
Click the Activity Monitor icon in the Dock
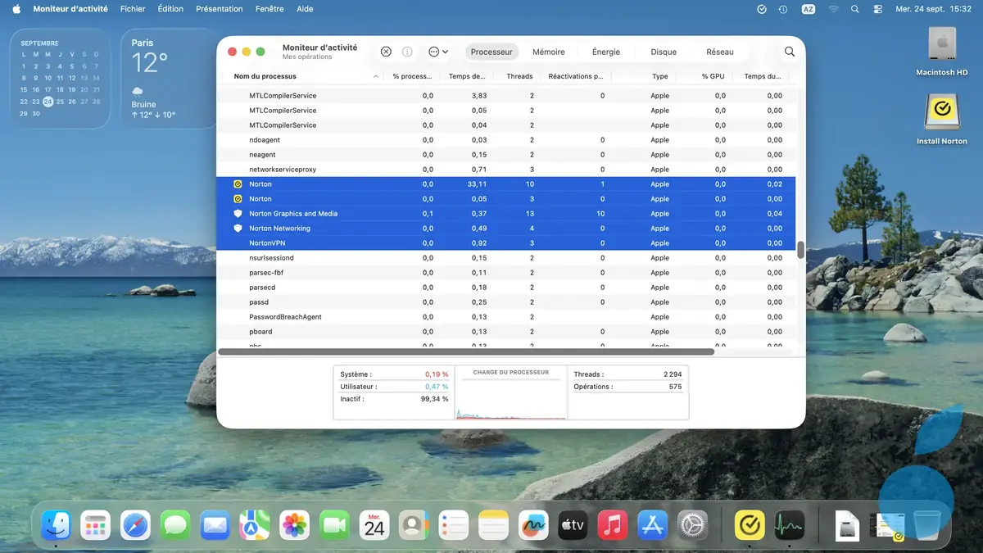(788, 525)
